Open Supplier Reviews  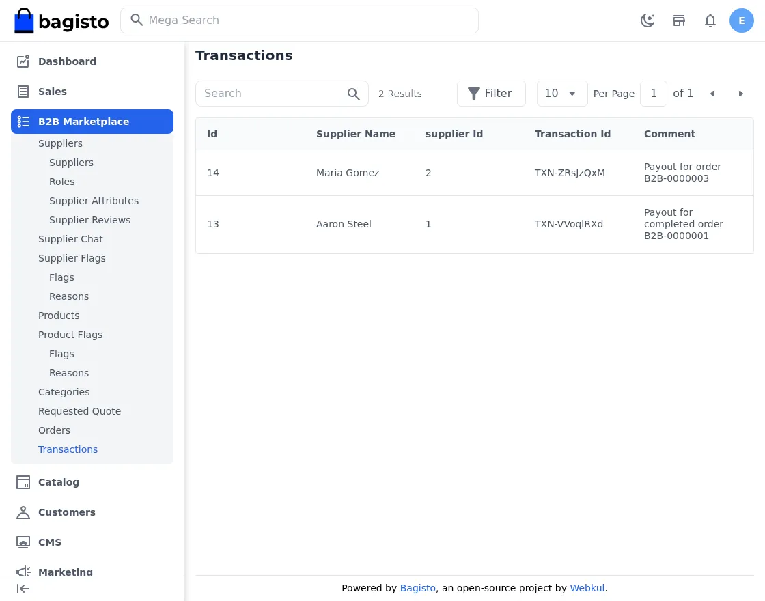(x=89, y=219)
